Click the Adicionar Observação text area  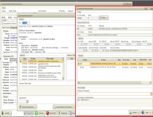(47, 91)
